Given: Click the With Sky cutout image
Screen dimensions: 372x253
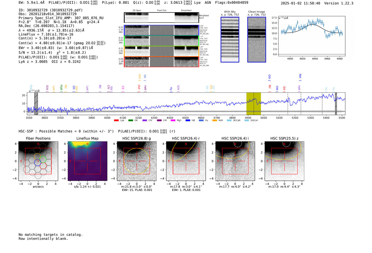Looking at the screenshot, I should click(x=230, y=40).
